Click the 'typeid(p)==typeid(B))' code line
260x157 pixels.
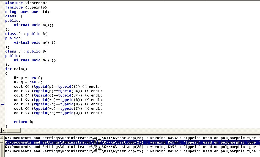pos(57,87)
